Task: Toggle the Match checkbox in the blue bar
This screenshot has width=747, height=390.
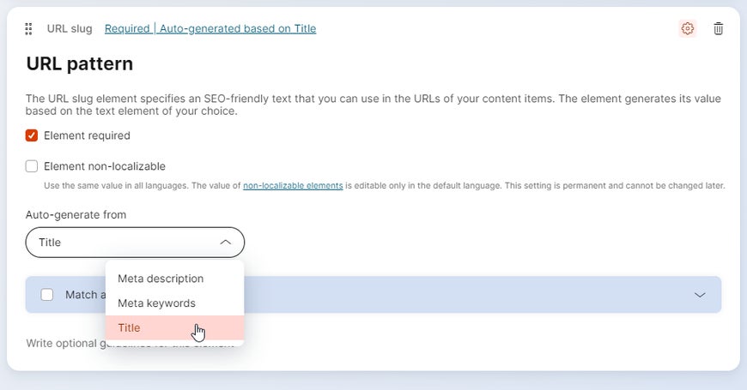Action: tap(47, 295)
